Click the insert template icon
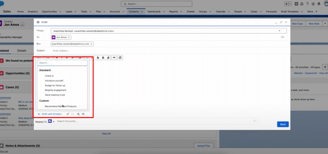328x154 pixels. coord(78,114)
